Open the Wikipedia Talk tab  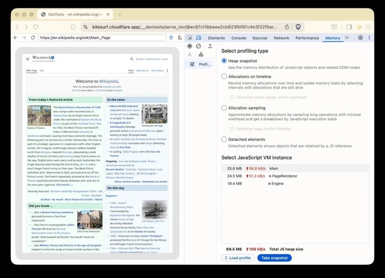41,71
